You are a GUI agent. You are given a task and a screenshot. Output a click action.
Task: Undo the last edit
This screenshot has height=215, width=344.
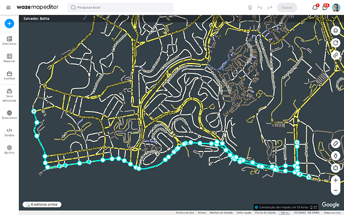pyautogui.click(x=260, y=7)
